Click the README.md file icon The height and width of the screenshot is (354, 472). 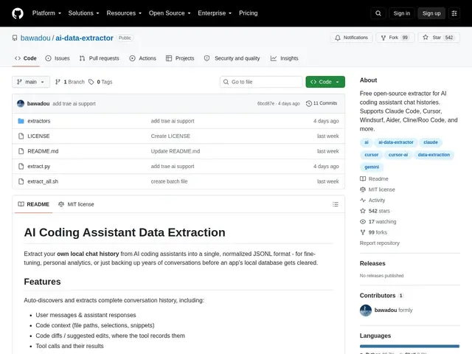[x=21, y=151]
